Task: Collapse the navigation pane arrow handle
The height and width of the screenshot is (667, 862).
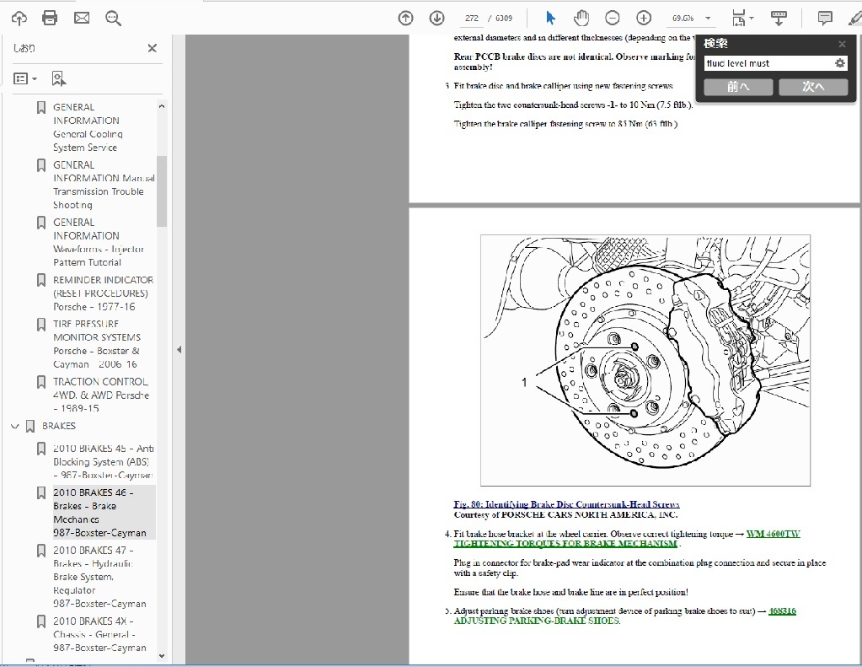Action: point(179,349)
